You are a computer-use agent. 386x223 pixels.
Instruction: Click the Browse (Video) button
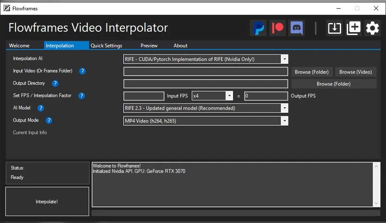click(x=356, y=72)
